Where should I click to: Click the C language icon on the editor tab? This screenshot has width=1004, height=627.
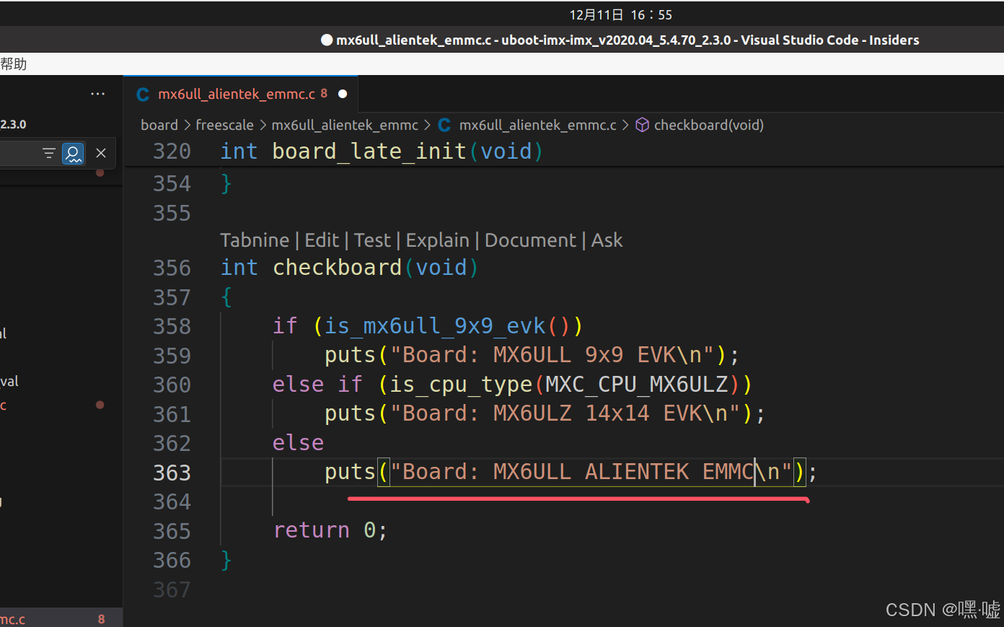pos(142,94)
